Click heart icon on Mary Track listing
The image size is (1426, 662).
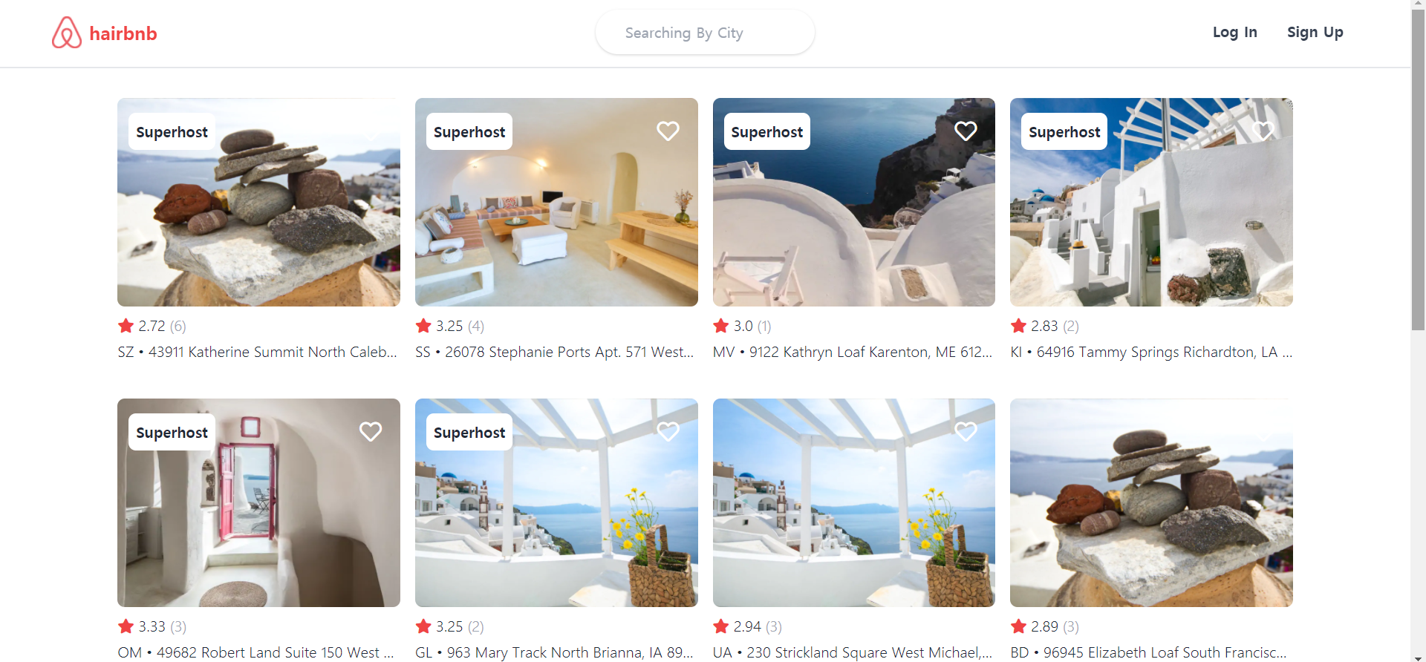(668, 432)
